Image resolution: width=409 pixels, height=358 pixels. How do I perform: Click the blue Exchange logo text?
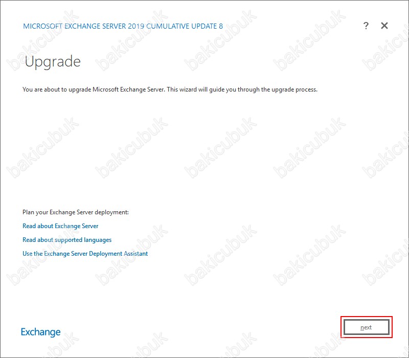[x=41, y=332]
